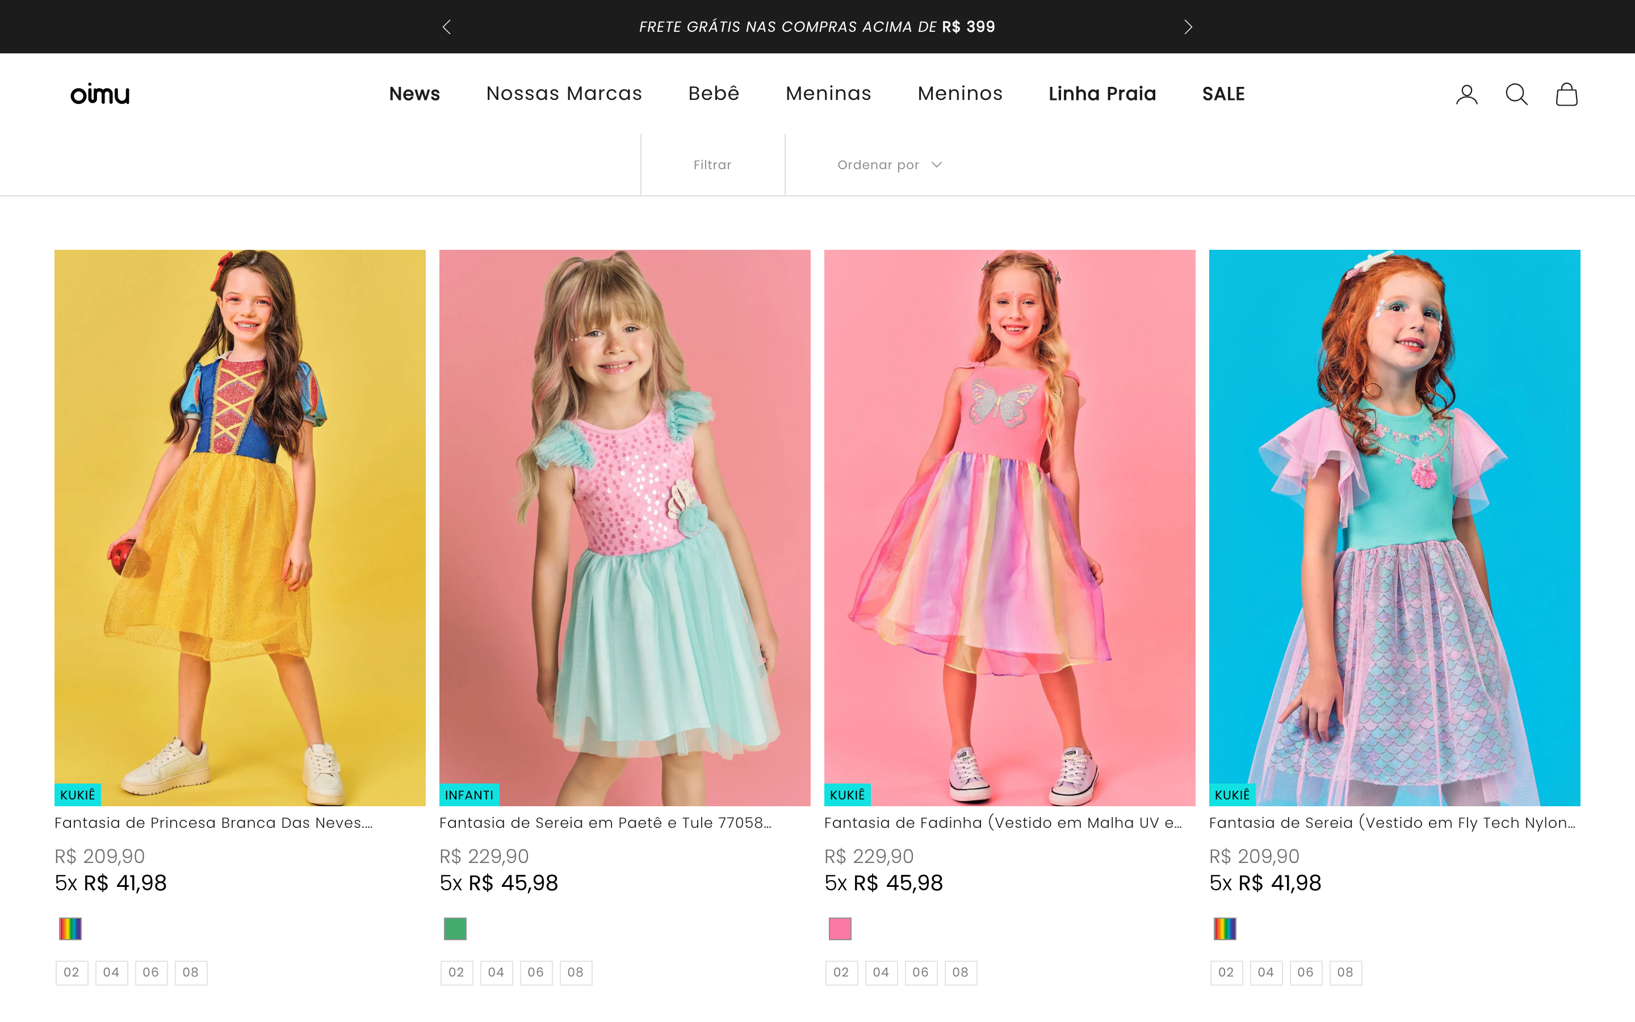The image size is (1635, 1022).
Task: Select size 06 for Sereia Paetê costume
Action: [x=536, y=973]
